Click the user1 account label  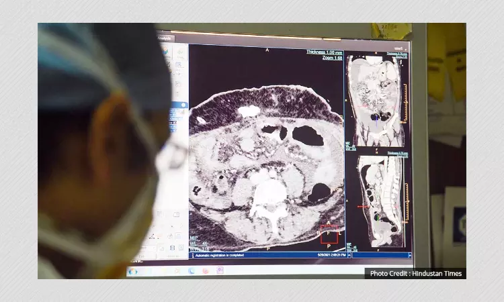point(398,48)
